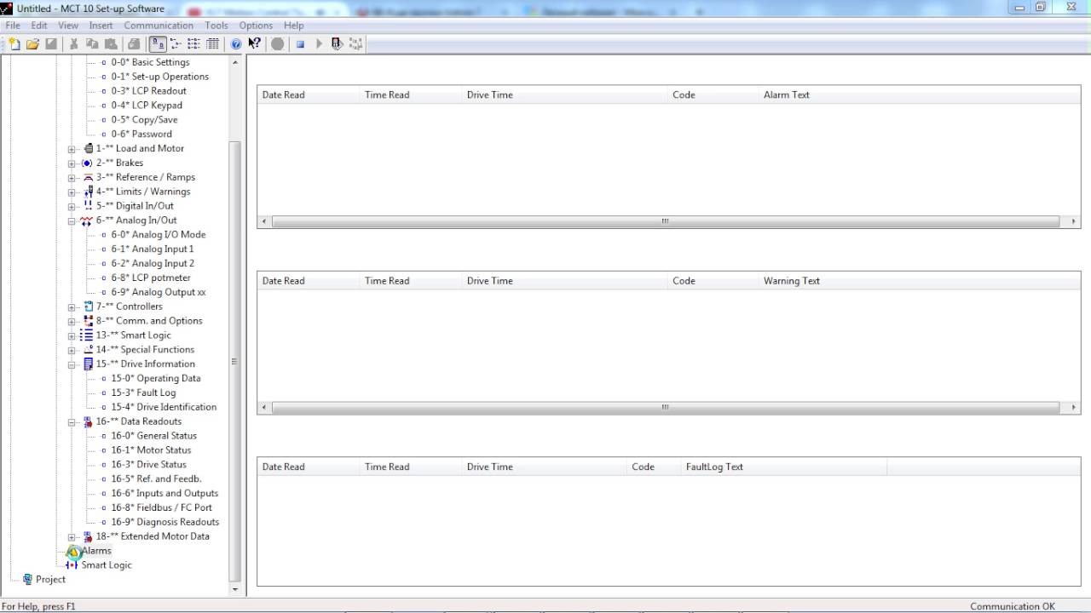Viewport: 1091px width, 613px height.
Task: Click alarm table horizontal scrollbar thumb
Action: pos(665,221)
